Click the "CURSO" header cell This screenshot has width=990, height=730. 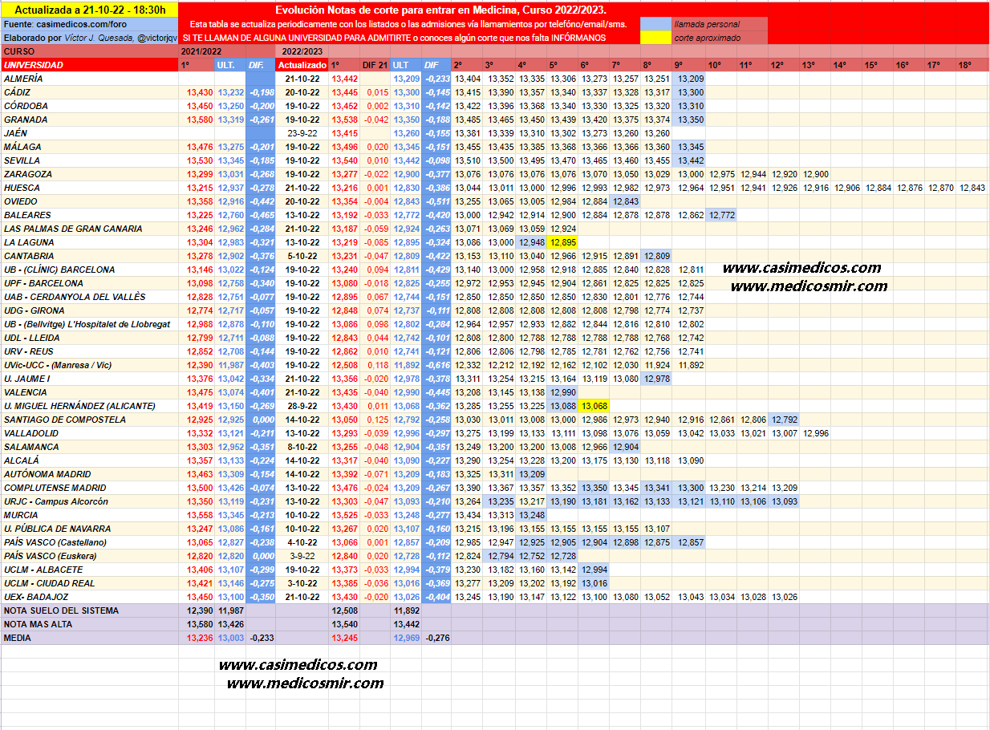point(89,51)
